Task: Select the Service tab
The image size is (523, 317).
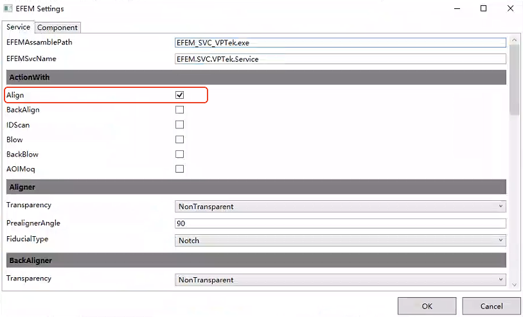Action: 18,27
